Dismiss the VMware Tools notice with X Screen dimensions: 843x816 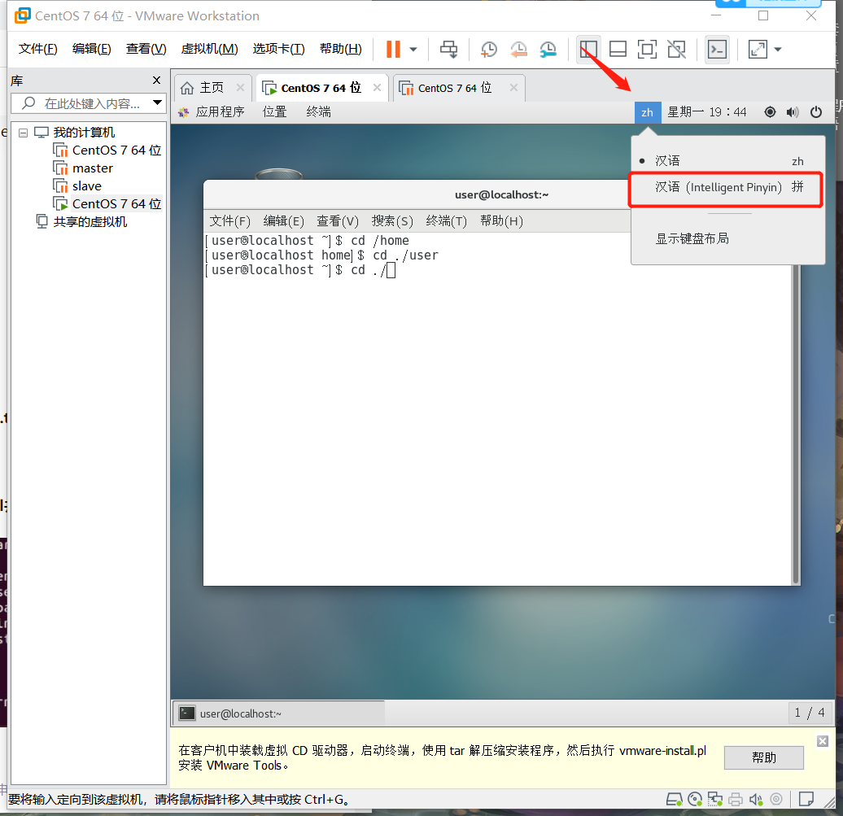(x=822, y=741)
